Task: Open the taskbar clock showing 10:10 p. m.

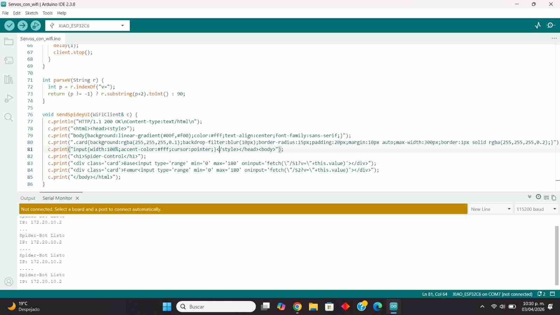Action: click(x=533, y=307)
